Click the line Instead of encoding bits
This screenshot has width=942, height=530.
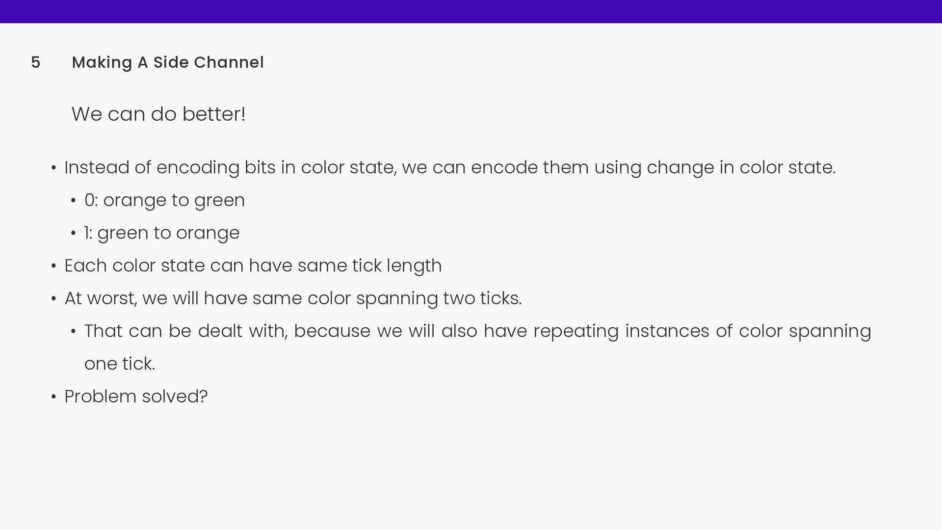point(450,167)
